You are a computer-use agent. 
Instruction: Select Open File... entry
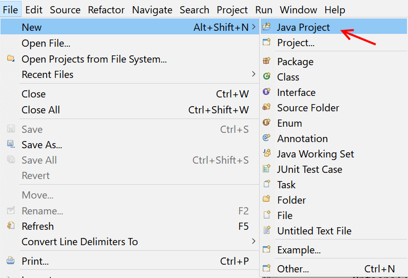tap(130, 43)
